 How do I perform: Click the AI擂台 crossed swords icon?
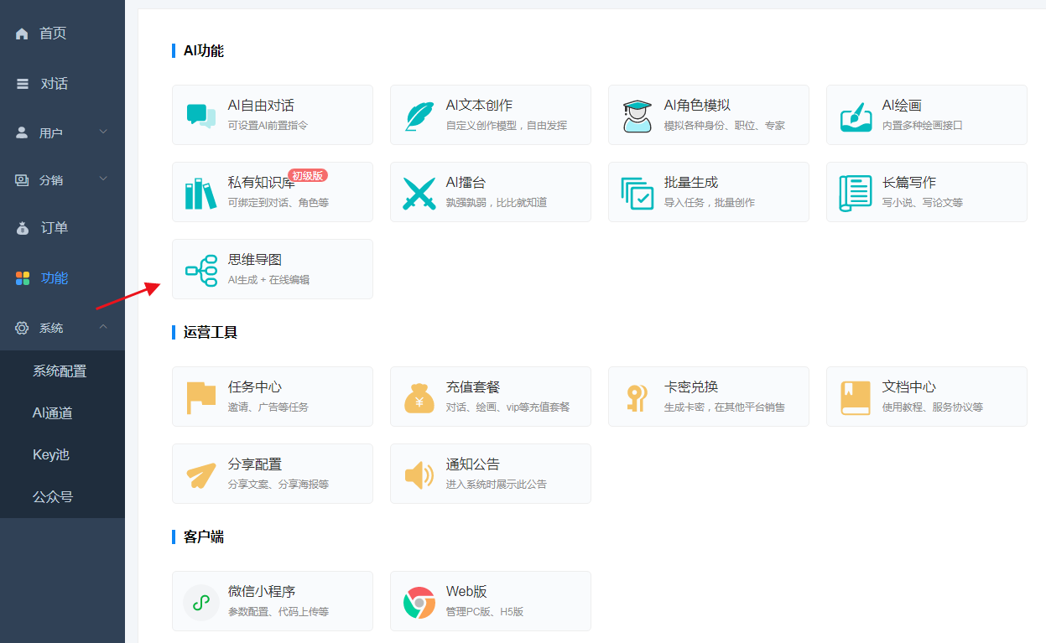tap(419, 191)
